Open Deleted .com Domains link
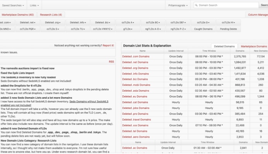 pos(136,56)
